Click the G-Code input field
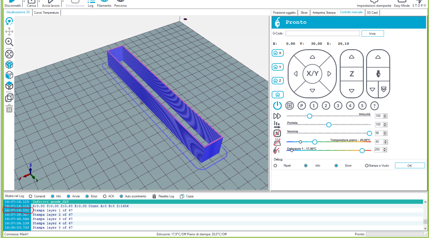The height and width of the screenshot is (238, 429). coord(322,33)
